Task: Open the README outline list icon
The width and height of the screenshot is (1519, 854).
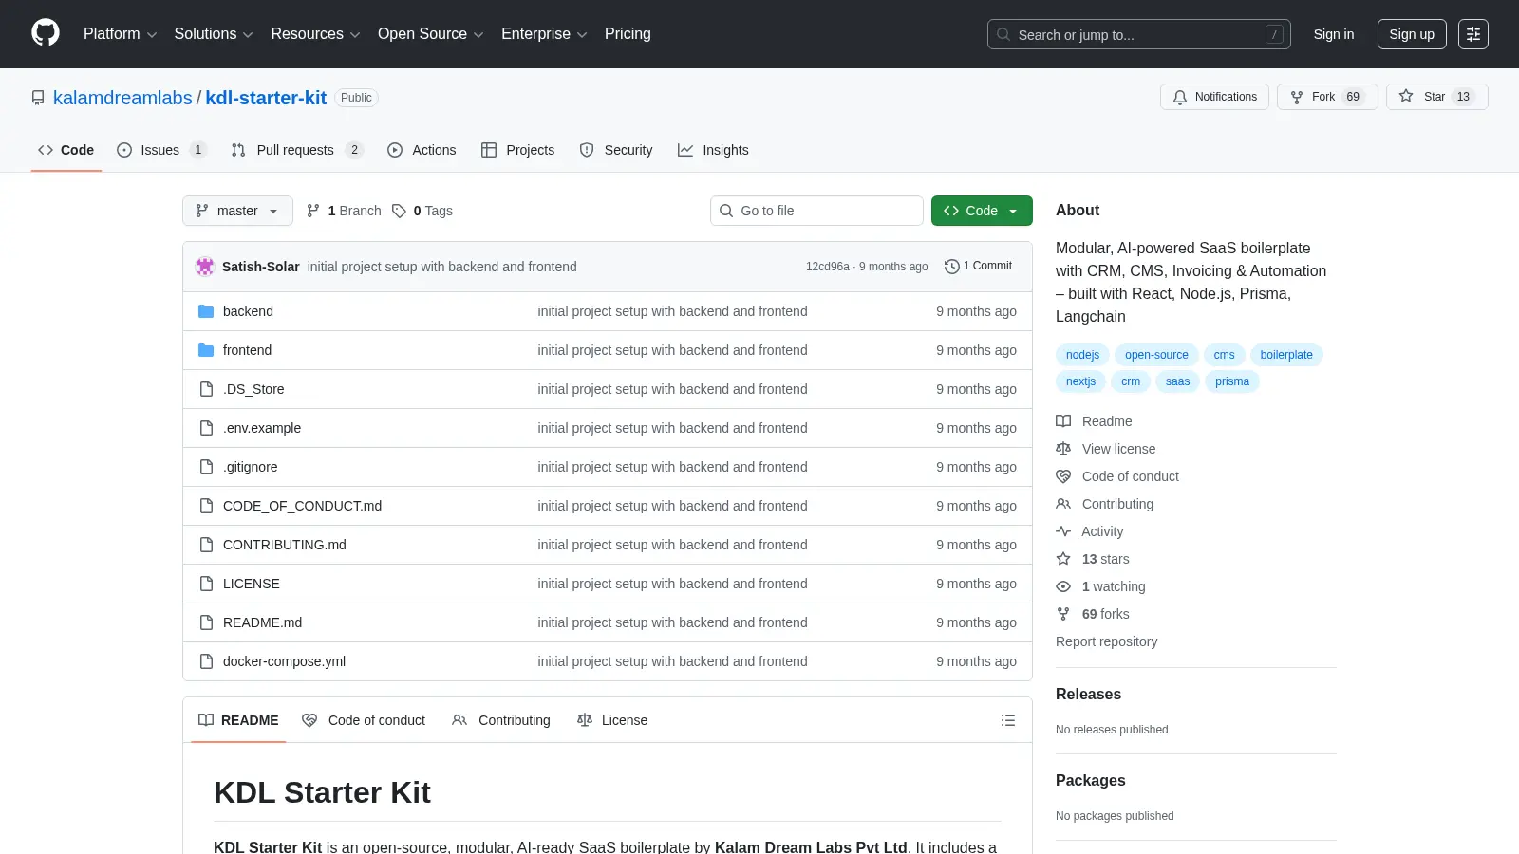Action: pos(1008,720)
